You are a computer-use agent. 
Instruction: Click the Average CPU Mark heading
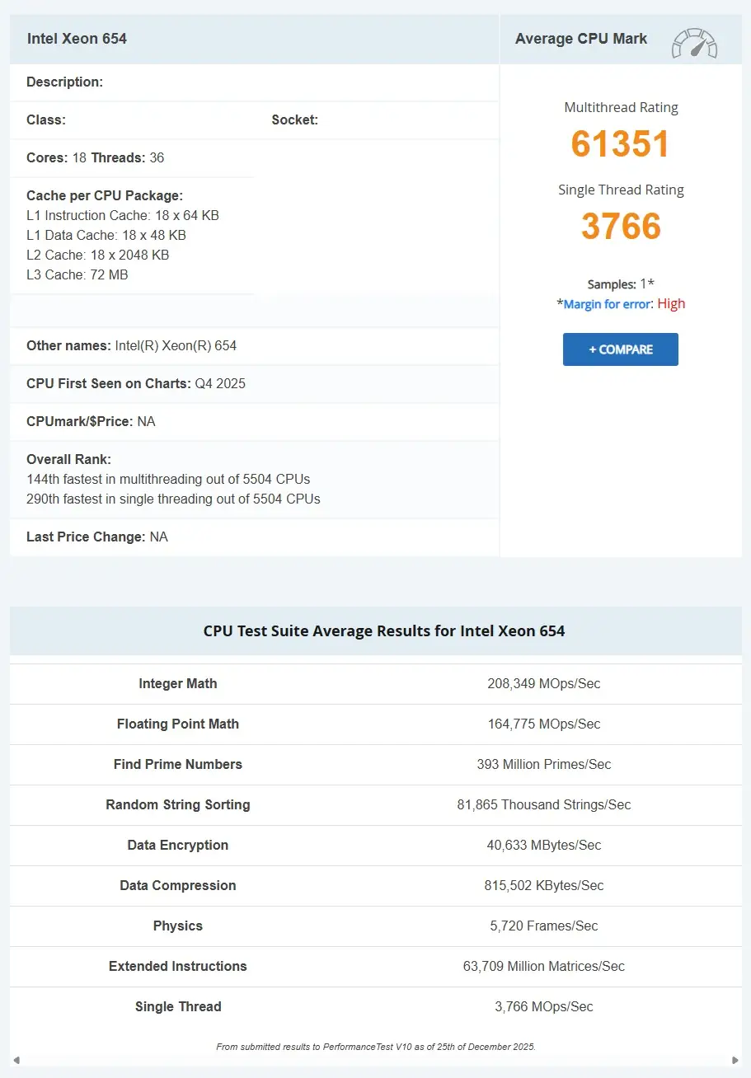pyautogui.click(x=581, y=39)
